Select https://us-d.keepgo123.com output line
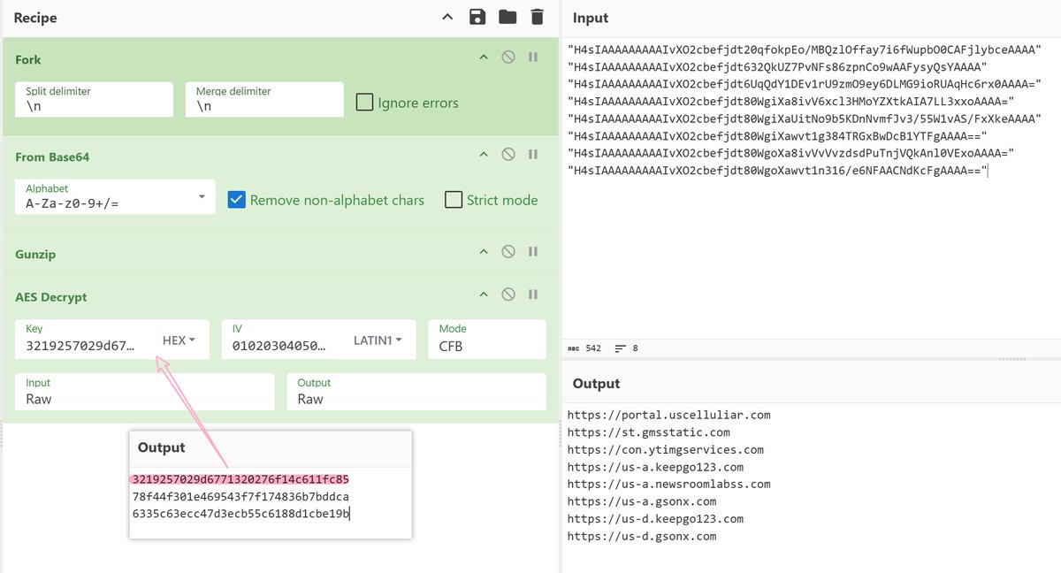Viewport: 1061px width, 573px height. click(655, 518)
